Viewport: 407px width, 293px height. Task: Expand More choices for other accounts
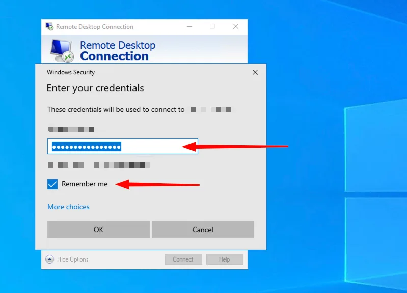[68, 207]
